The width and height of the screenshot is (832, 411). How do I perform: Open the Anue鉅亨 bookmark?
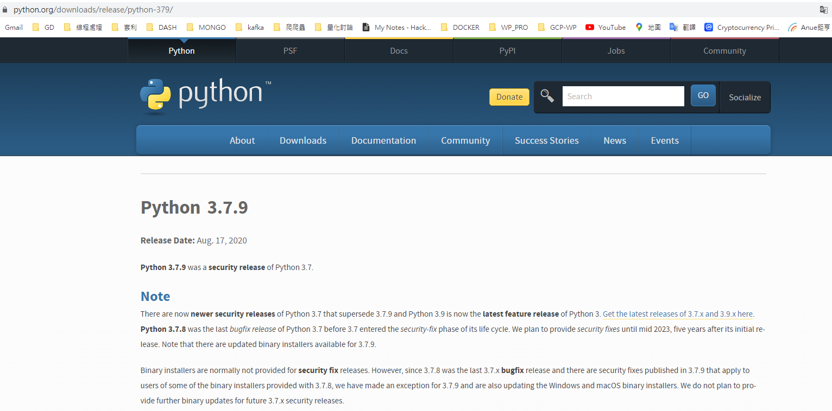(809, 27)
